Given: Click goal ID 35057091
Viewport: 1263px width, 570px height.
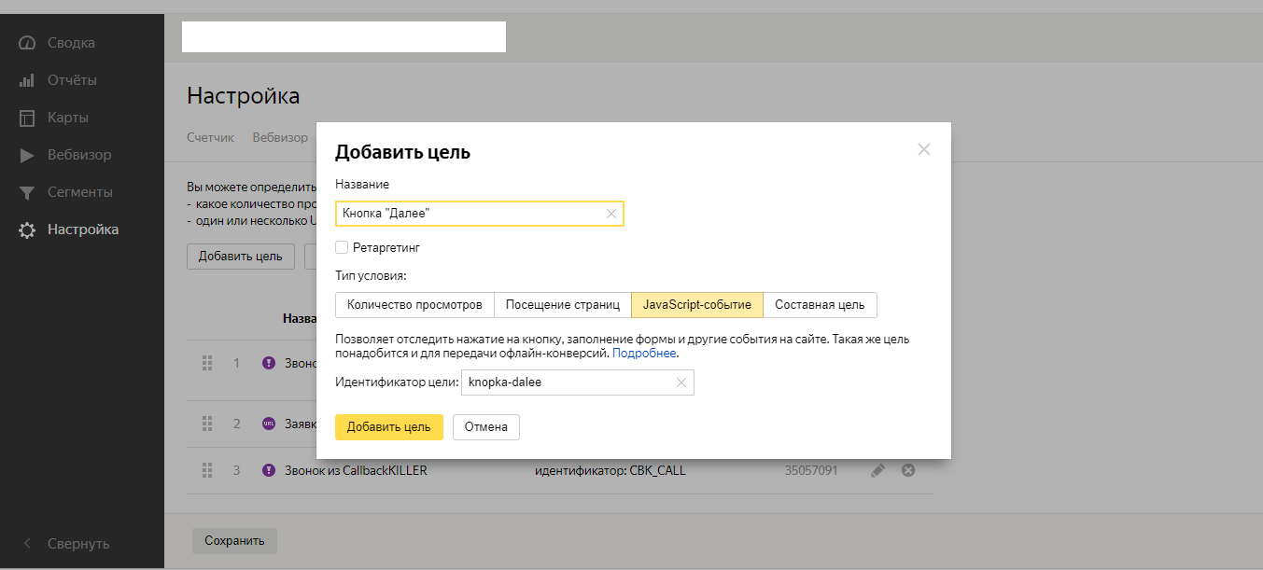Looking at the screenshot, I should pyautogui.click(x=811, y=471).
